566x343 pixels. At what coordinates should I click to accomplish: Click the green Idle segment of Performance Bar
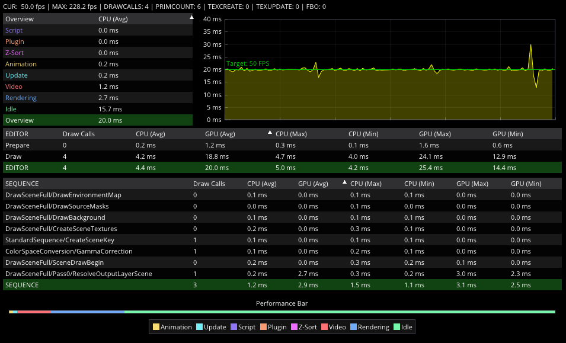(x=339, y=312)
